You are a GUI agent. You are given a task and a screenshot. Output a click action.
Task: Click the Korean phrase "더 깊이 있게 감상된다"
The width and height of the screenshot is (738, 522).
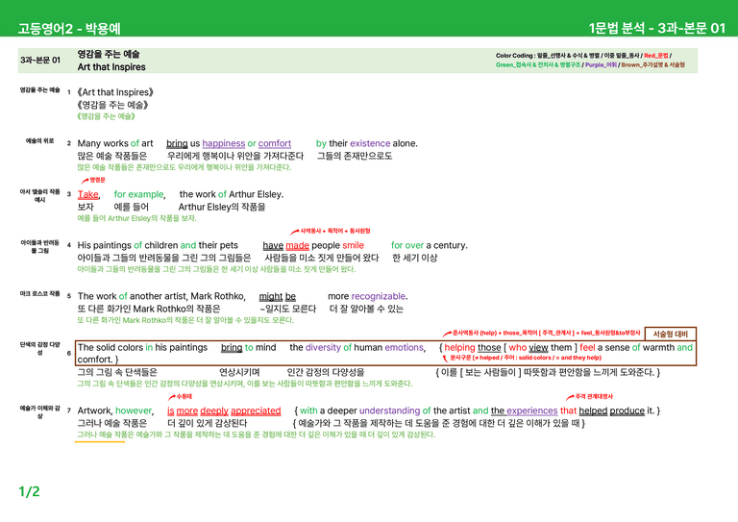208,423
